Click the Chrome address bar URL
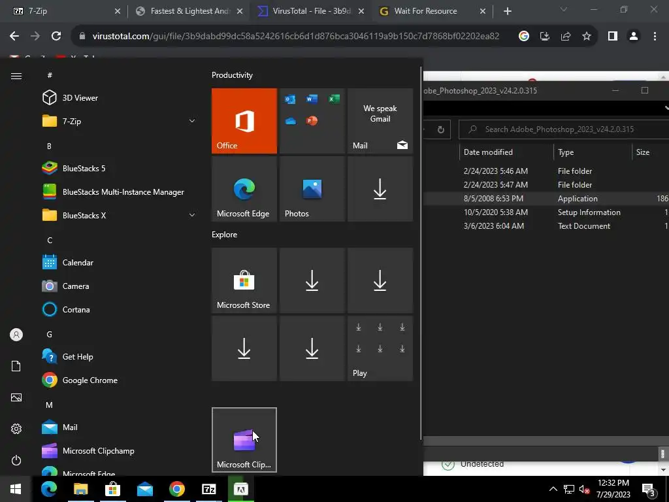This screenshot has width=669, height=502. pos(295,37)
